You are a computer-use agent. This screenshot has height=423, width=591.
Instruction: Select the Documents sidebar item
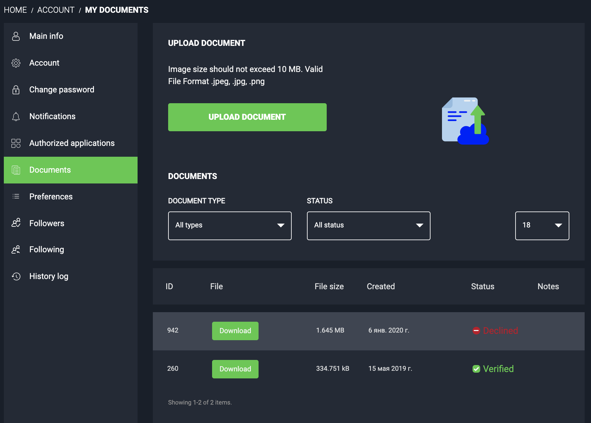point(50,170)
